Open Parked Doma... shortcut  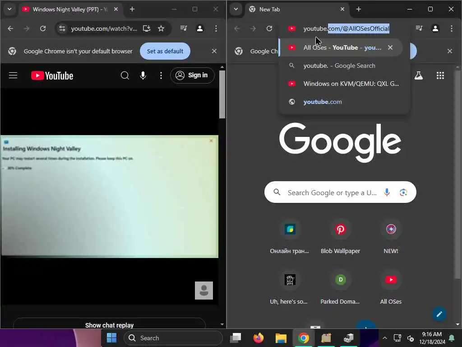coord(340,287)
